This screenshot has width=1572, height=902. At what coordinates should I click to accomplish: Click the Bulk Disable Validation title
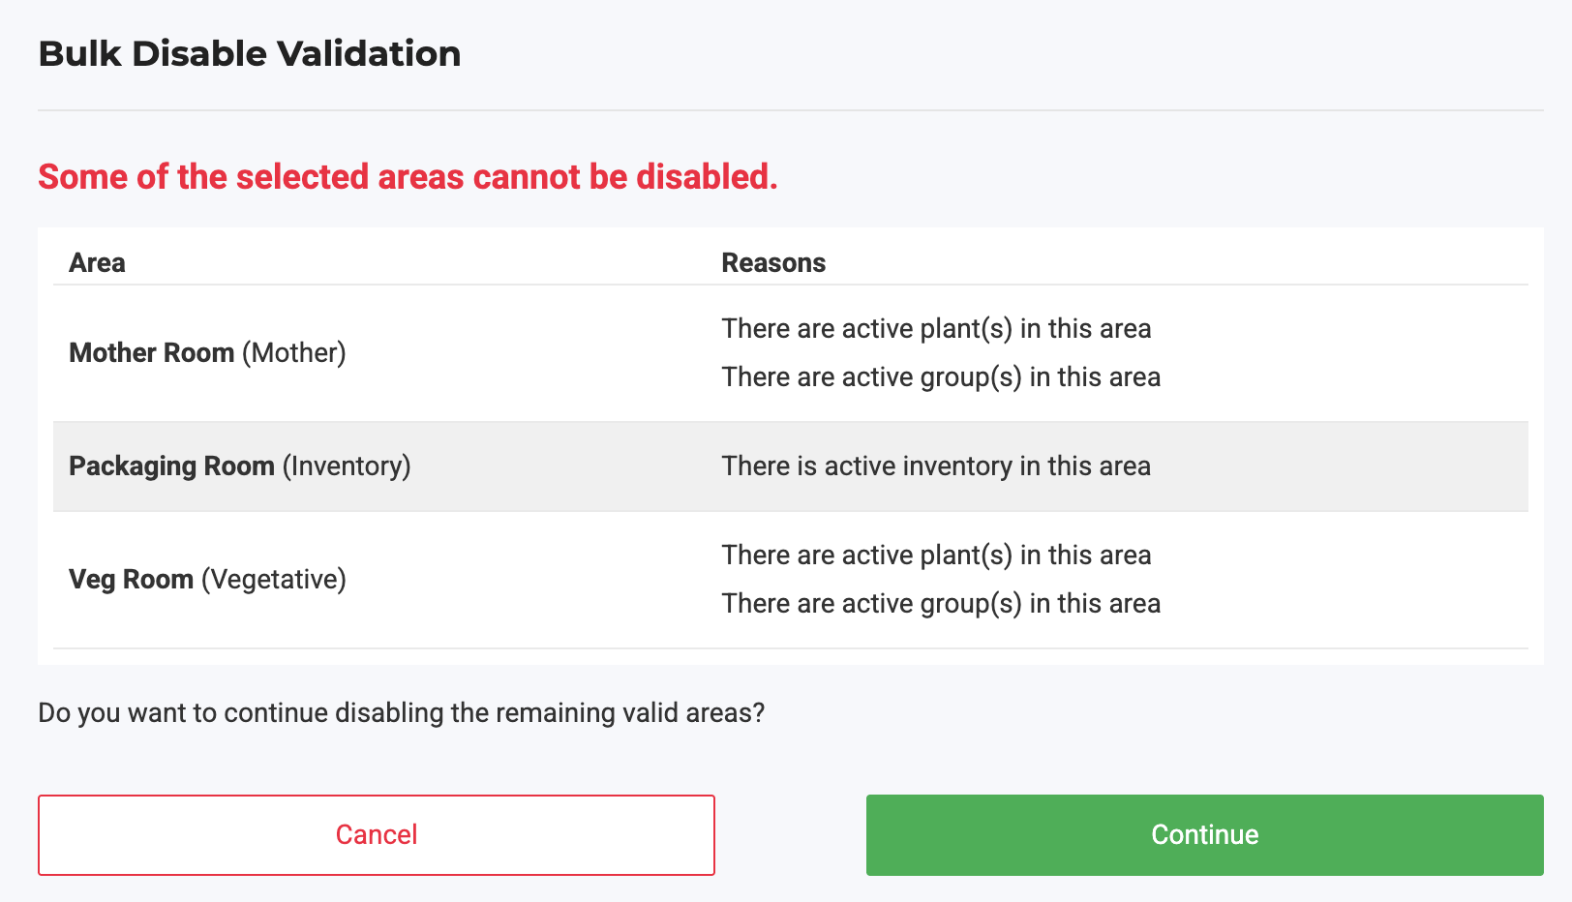(x=250, y=53)
